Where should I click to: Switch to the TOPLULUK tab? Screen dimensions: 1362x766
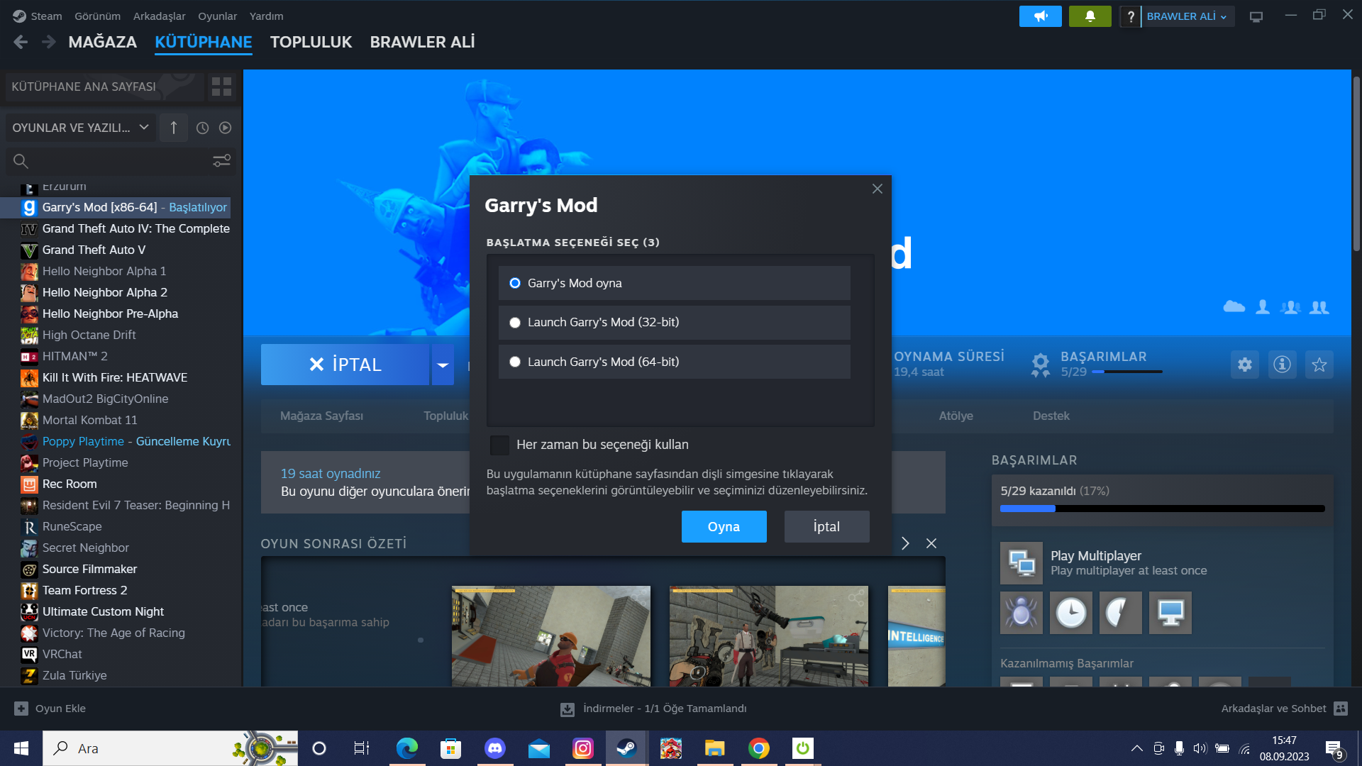[x=311, y=43]
